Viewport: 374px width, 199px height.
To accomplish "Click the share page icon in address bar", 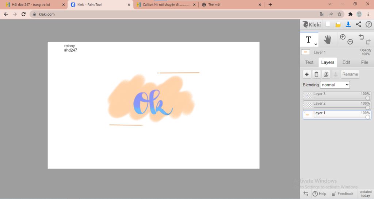I will coord(331,14).
